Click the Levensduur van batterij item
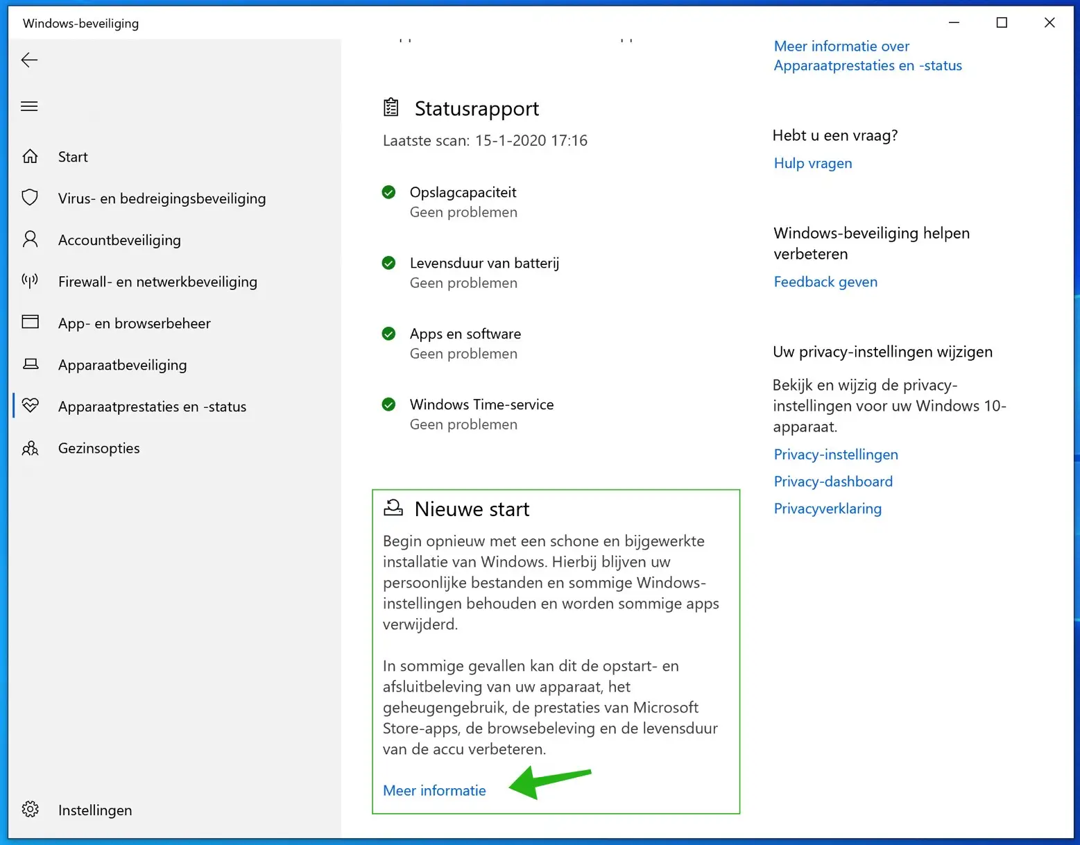Image resolution: width=1080 pixels, height=845 pixels. (x=484, y=273)
